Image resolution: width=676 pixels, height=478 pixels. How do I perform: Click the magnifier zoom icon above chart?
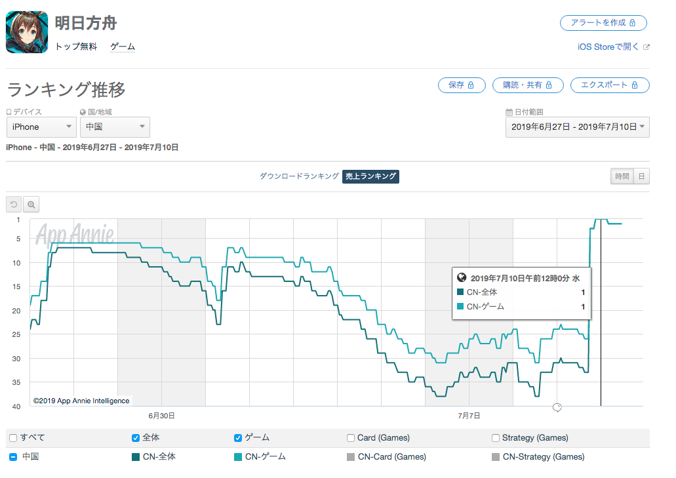(31, 205)
